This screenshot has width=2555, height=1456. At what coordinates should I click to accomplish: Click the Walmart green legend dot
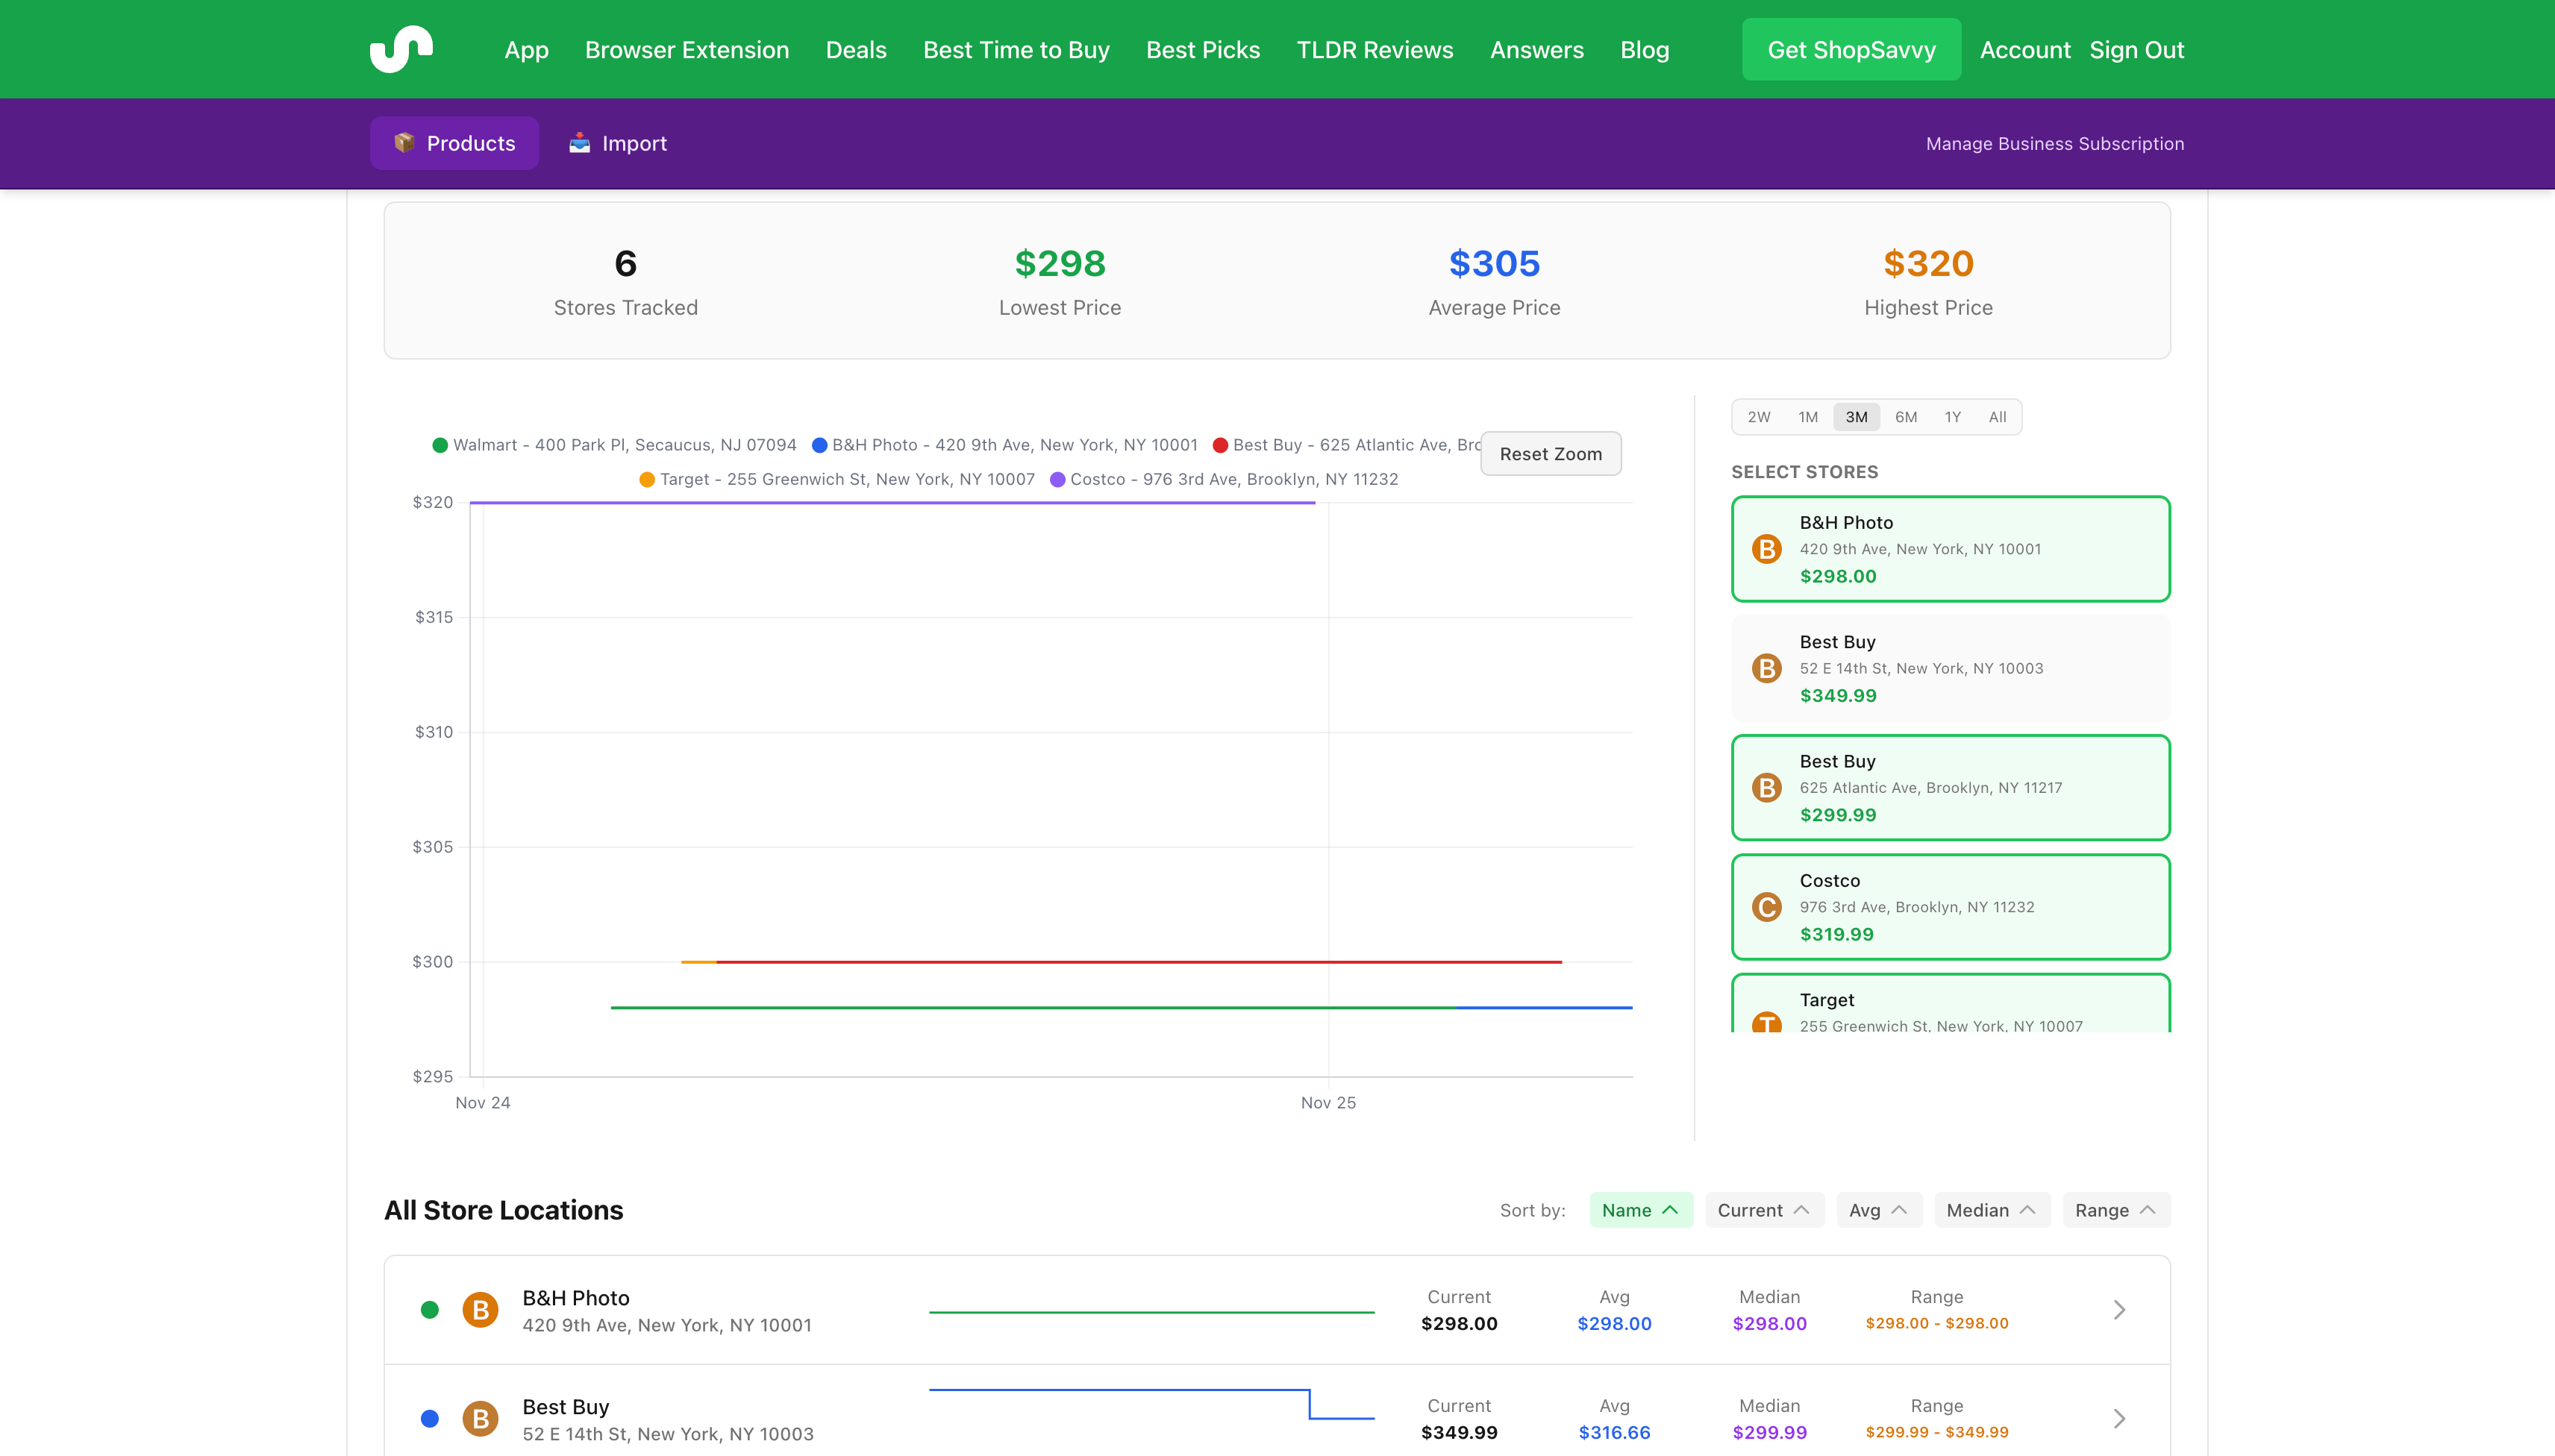pyautogui.click(x=440, y=445)
